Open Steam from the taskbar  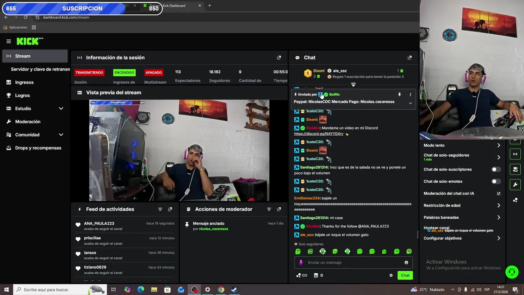coord(234,290)
